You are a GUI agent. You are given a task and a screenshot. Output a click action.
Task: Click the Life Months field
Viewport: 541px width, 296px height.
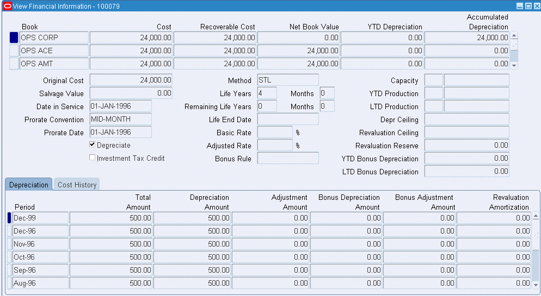coord(327,93)
